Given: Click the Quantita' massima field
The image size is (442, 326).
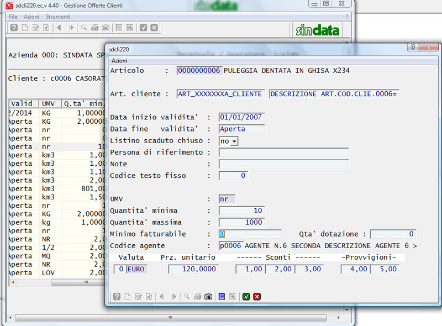Looking at the screenshot, I should (241, 222).
